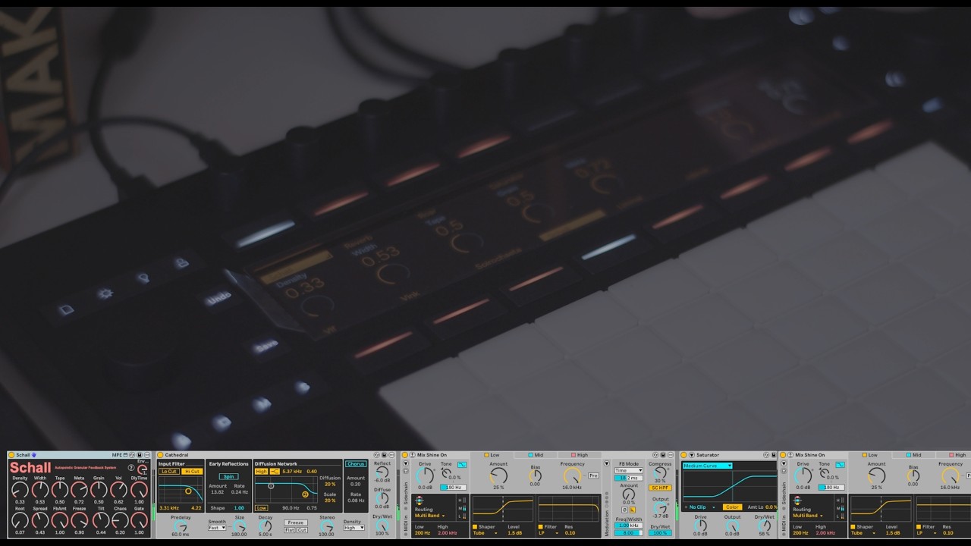Click Color button in Saturator

(732, 507)
